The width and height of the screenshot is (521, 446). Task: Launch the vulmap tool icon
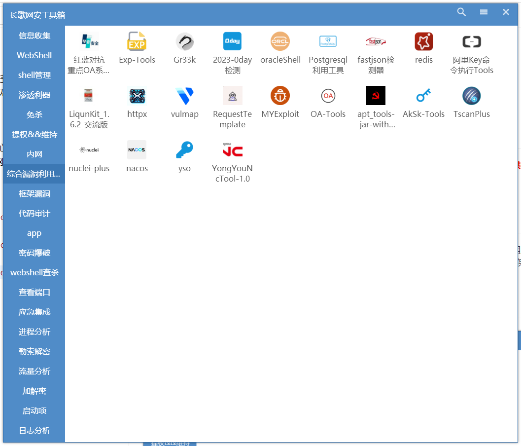click(x=185, y=96)
